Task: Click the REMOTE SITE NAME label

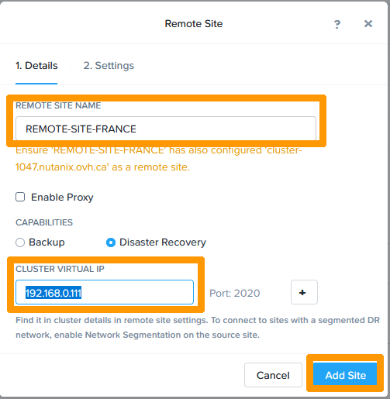Action: tap(58, 105)
